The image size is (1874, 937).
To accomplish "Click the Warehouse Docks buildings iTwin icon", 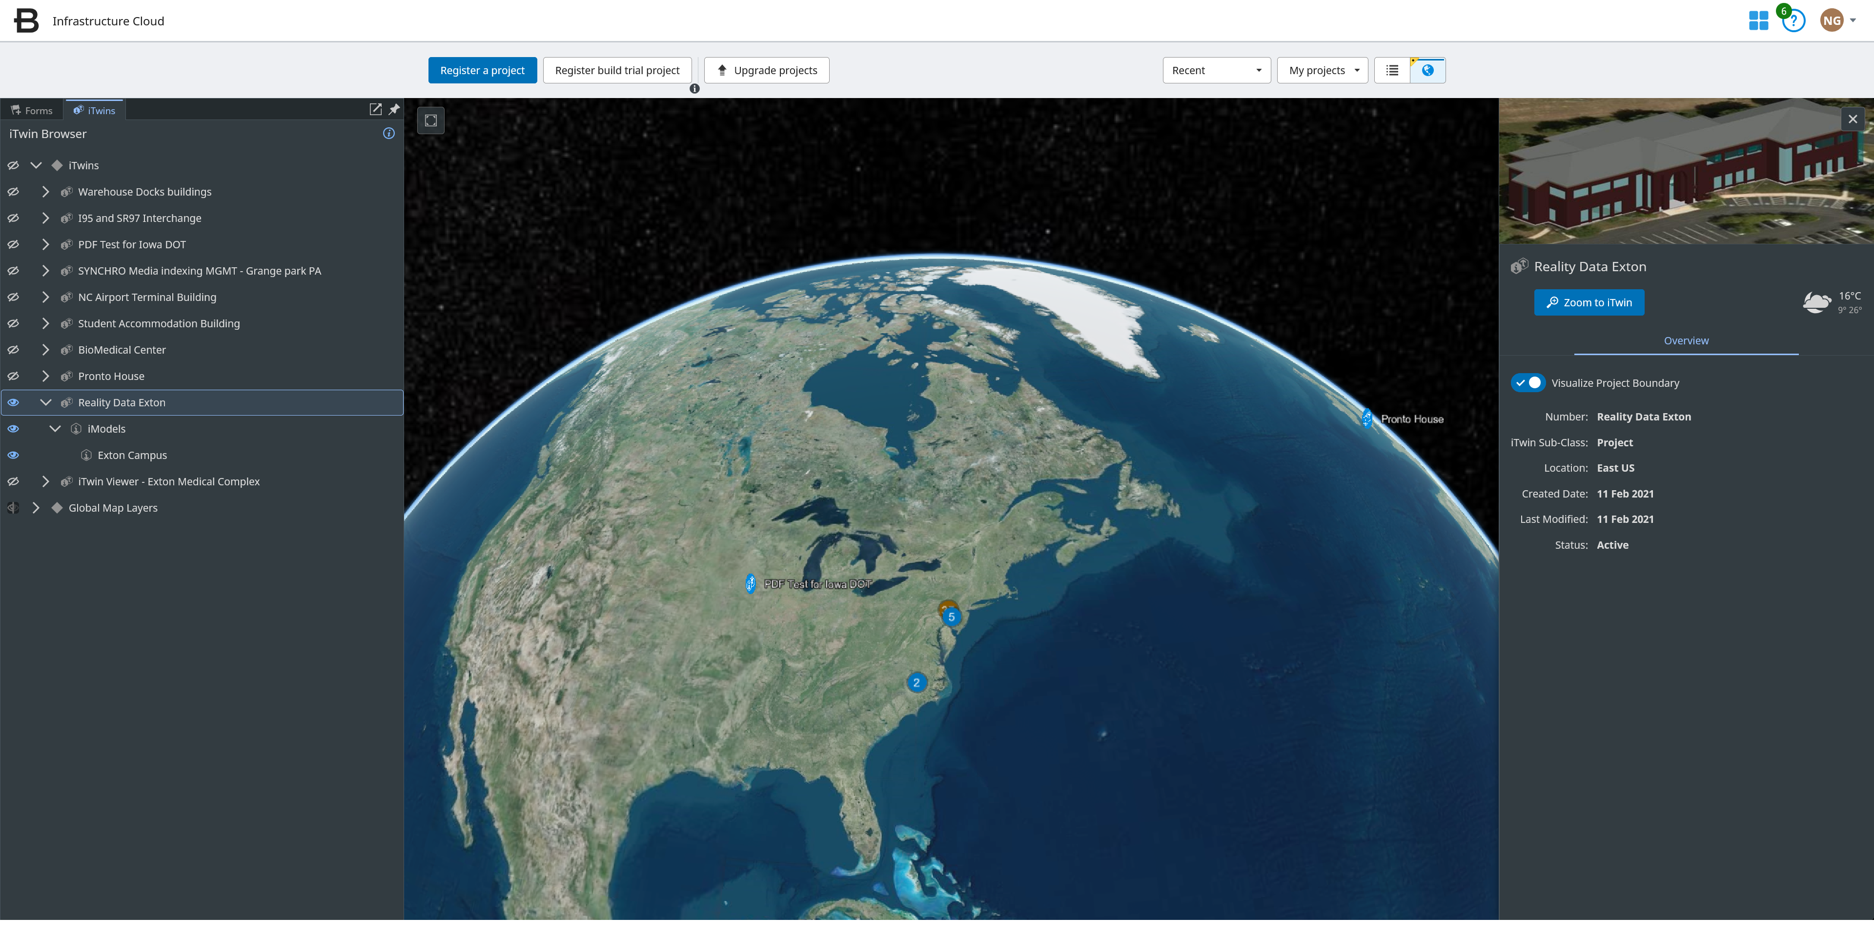I will coord(66,192).
